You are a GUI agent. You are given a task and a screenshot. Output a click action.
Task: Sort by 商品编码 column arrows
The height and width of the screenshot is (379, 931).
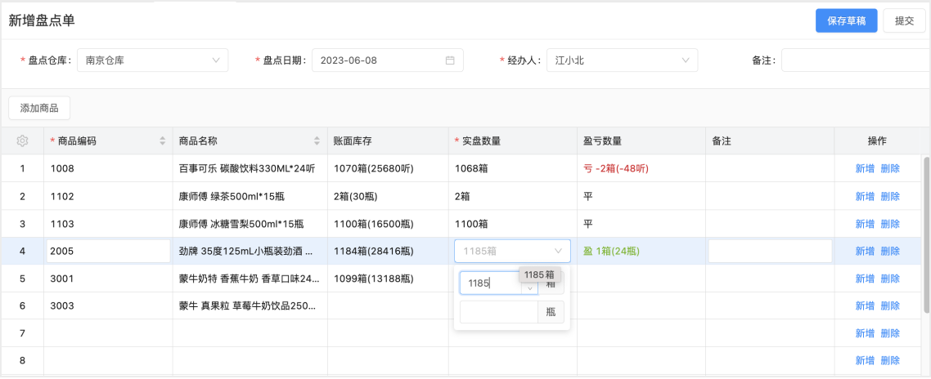(162, 140)
